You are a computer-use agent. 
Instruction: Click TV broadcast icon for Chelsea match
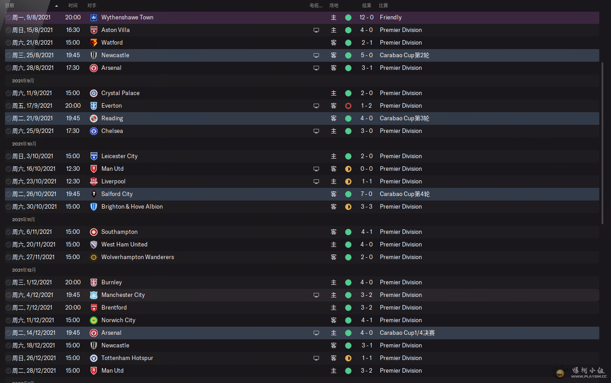coord(316,131)
